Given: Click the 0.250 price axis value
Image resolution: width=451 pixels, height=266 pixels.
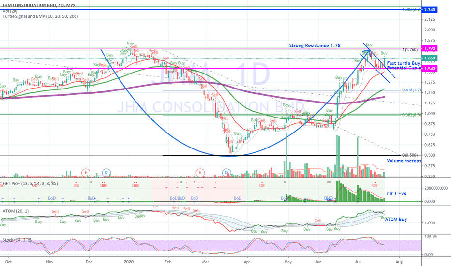Looking at the screenshot, I should pyautogui.click(x=429, y=176).
